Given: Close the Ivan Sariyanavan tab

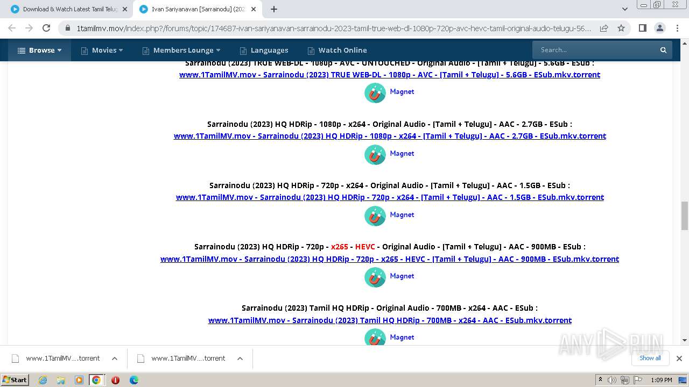Looking at the screenshot, I should 253,9.
